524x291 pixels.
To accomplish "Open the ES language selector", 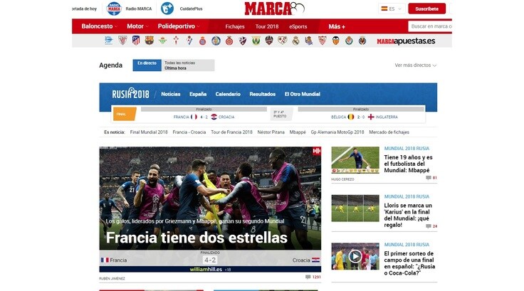I will click(x=392, y=9).
